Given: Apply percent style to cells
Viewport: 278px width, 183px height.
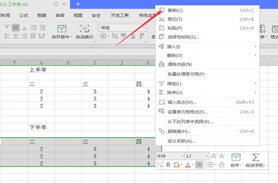Looking at the screenshot, I should (115, 36).
